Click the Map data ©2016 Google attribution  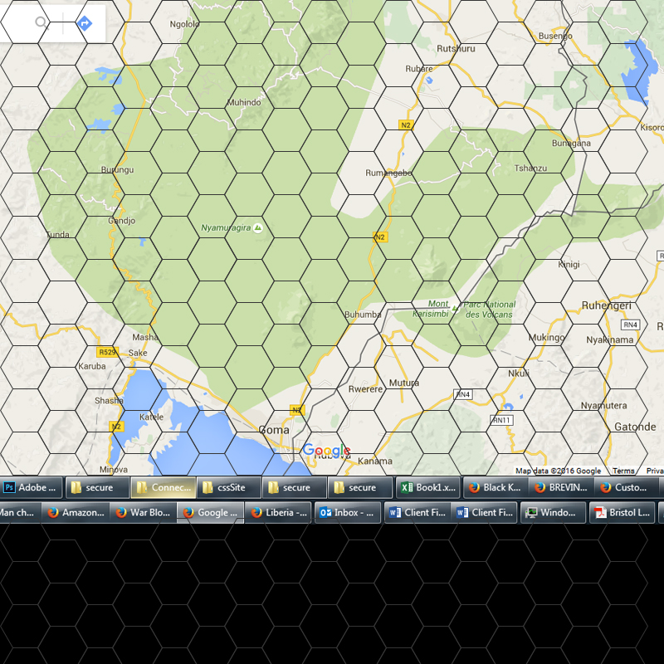tap(558, 471)
